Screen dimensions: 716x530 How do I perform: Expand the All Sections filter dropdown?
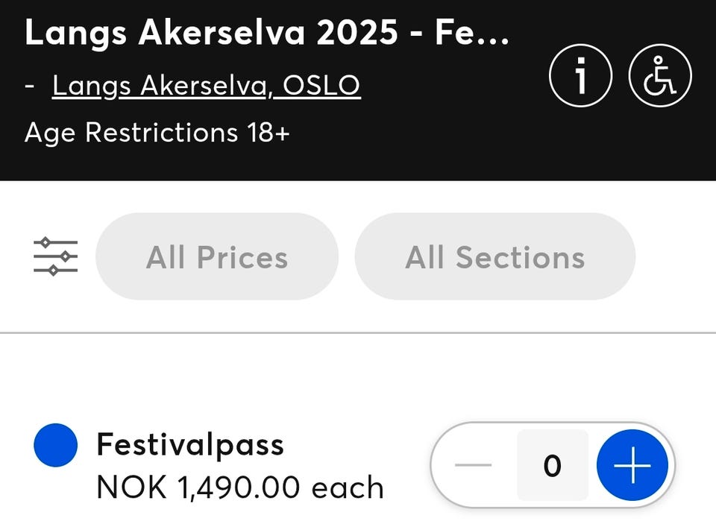[494, 257]
